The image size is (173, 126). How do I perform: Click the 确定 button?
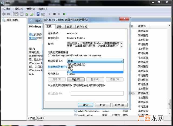pos(85,105)
